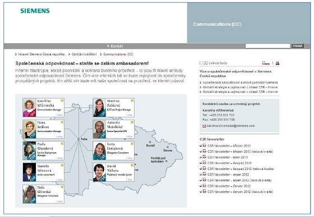Expand Více on Daša Klčovská card
314x217 pixels.
click(59, 201)
